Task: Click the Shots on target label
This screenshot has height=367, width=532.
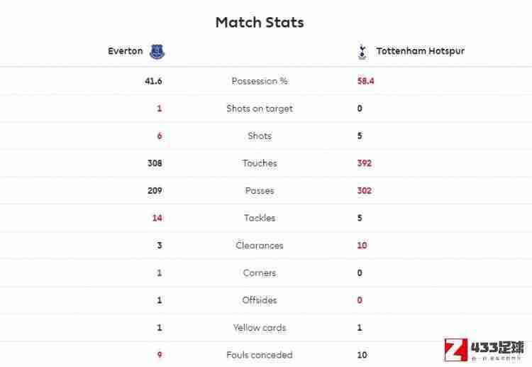Action: coord(260,109)
